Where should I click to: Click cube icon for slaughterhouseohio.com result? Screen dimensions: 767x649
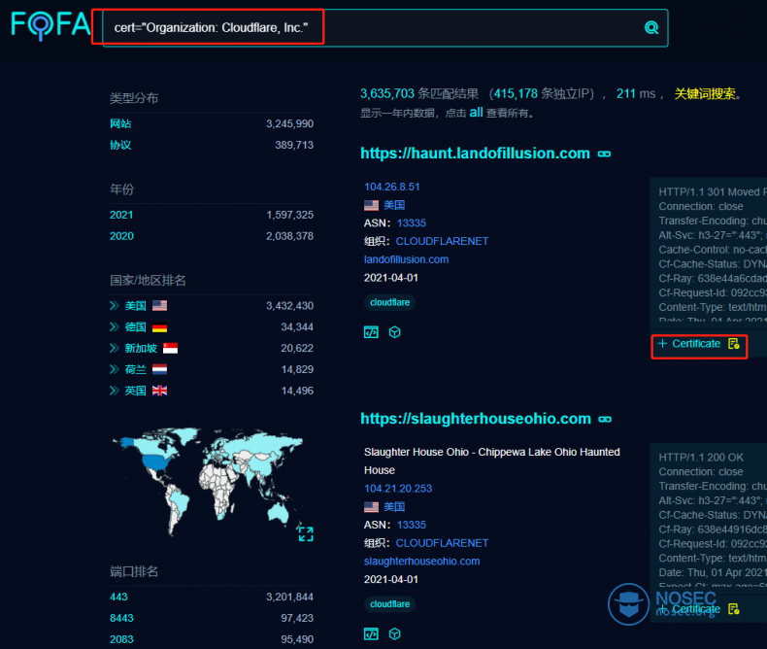[395, 634]
